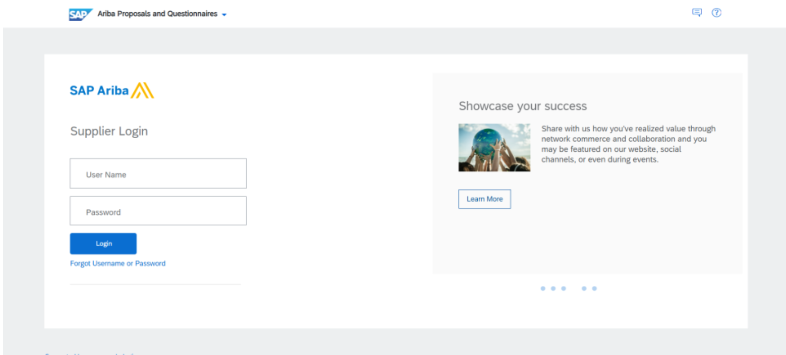
Task: Select the third carousel dot
Action: click(563, 288)
